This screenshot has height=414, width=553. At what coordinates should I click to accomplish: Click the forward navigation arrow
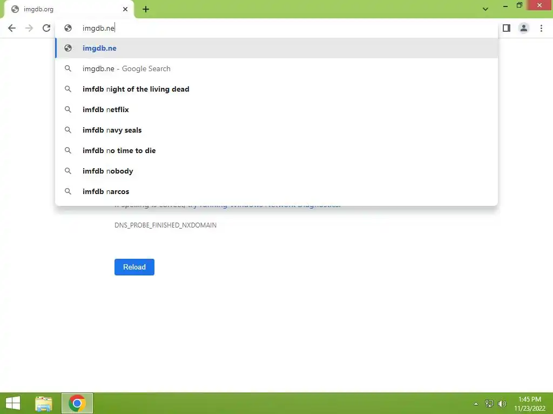(29, 28)
